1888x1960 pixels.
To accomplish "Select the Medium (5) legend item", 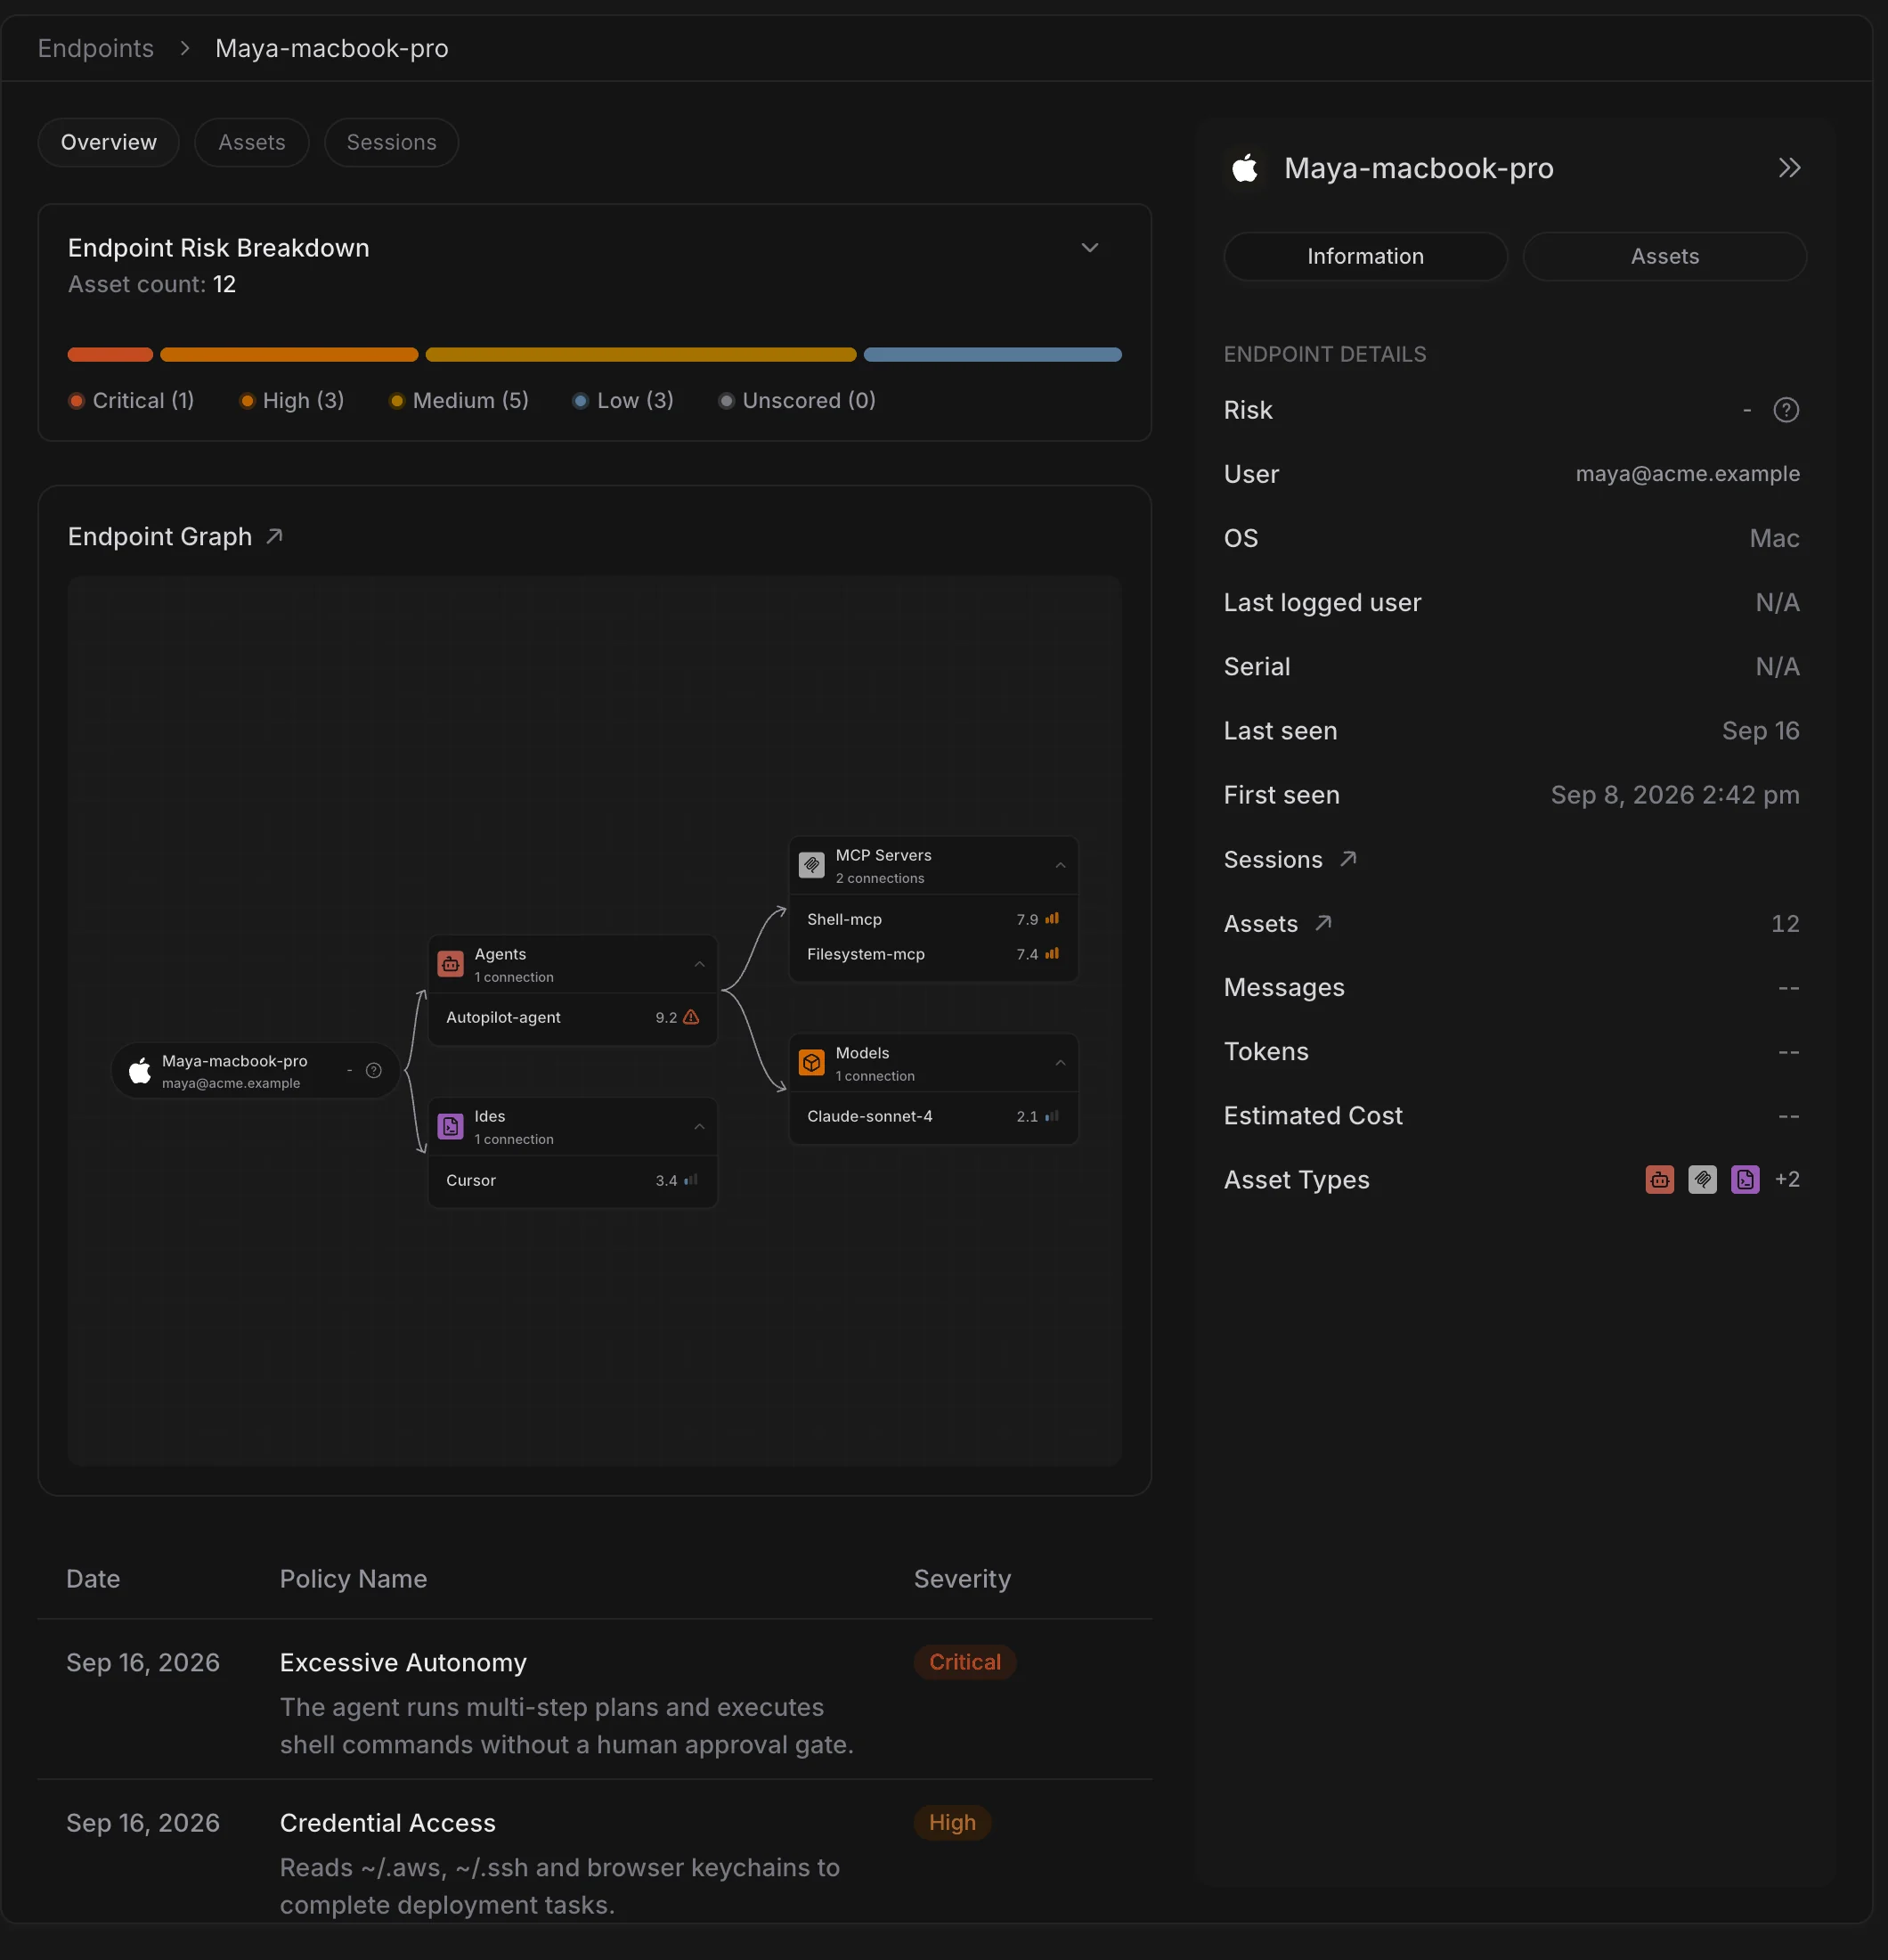I will point(459,401).
